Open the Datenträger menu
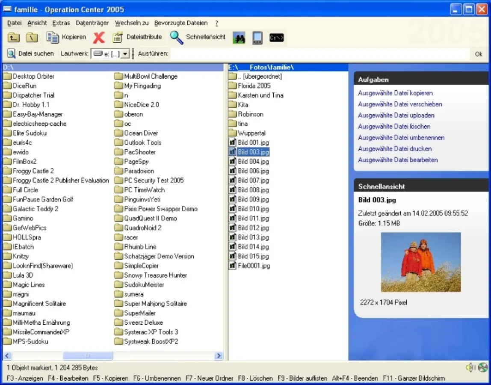This screenshot has width=491, height=385. click(x=92, y=23)
